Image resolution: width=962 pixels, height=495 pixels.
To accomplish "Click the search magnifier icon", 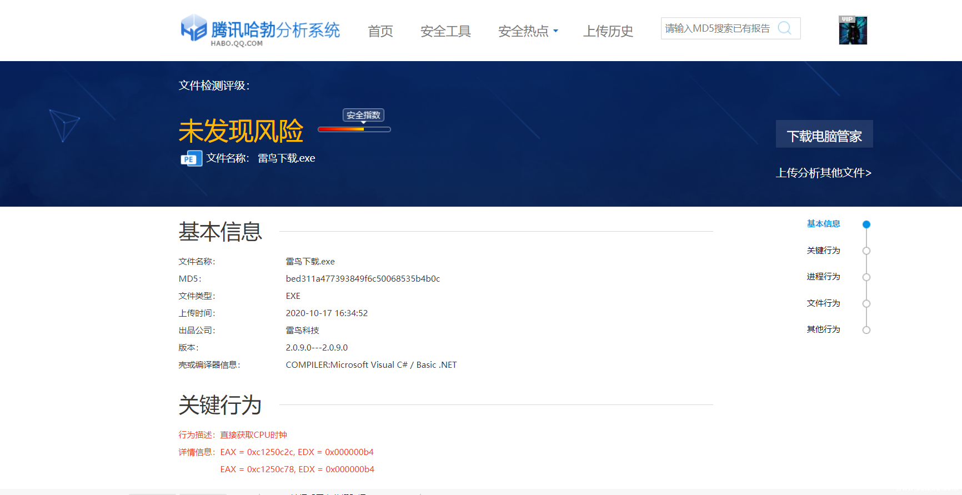I will [x=784, y=28].
